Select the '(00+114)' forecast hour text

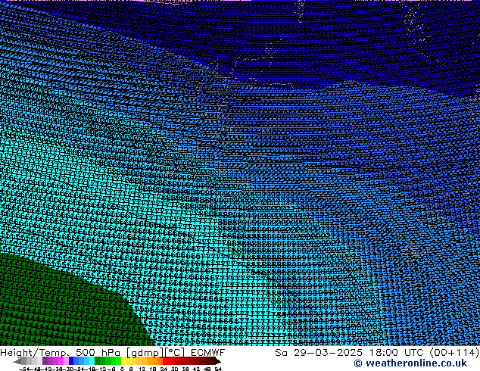pyautogui.click(x=454, y=353)
